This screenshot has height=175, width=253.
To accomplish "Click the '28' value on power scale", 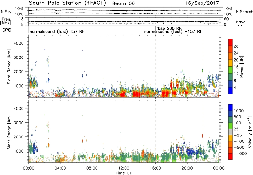I will coord(236,46).
